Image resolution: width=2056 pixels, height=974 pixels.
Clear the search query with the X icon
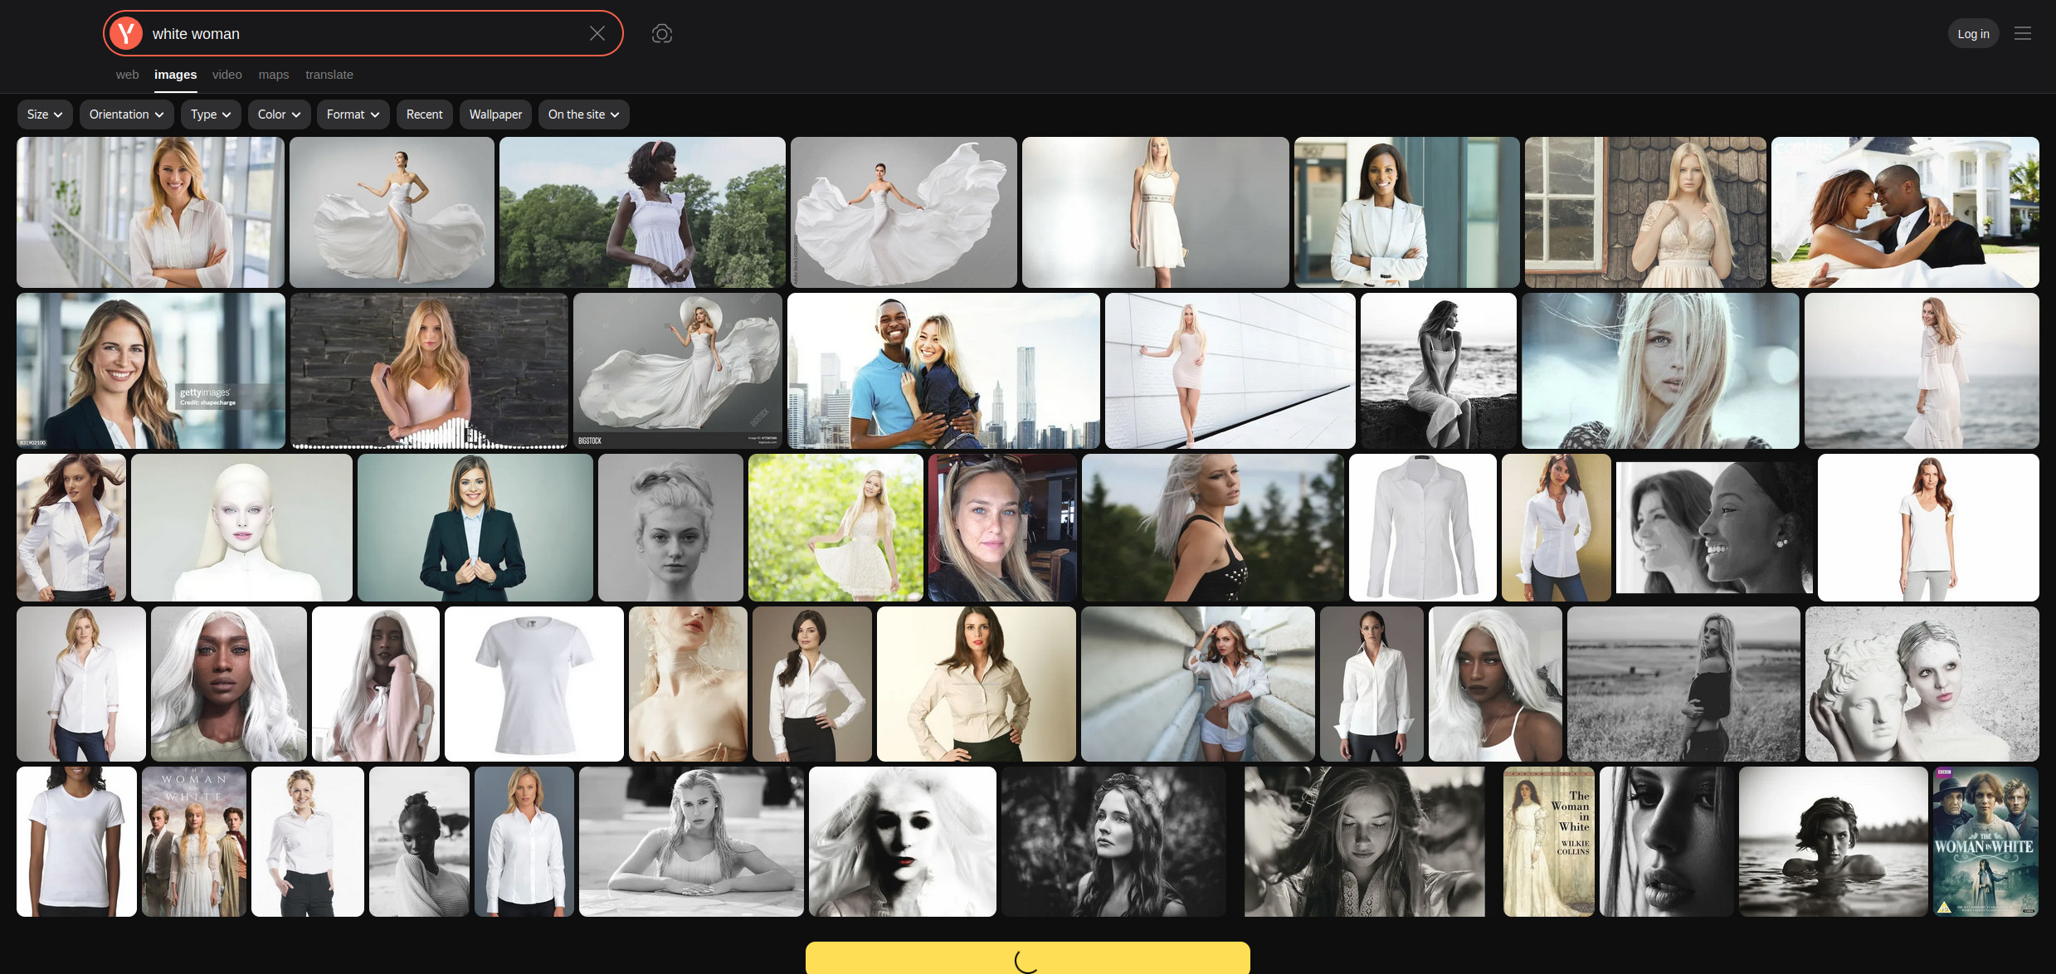pos(597,33)
